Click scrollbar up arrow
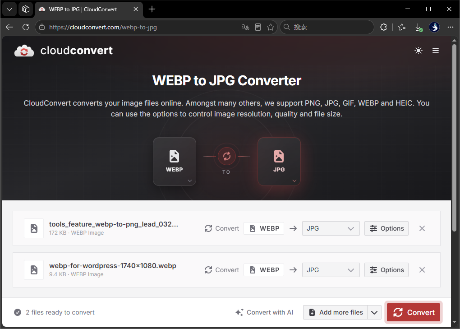 point(454,40)
